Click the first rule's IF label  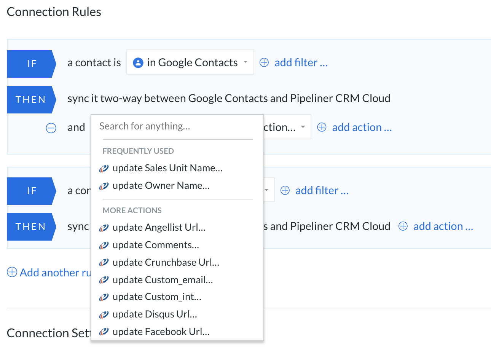[x=32, y=64]
